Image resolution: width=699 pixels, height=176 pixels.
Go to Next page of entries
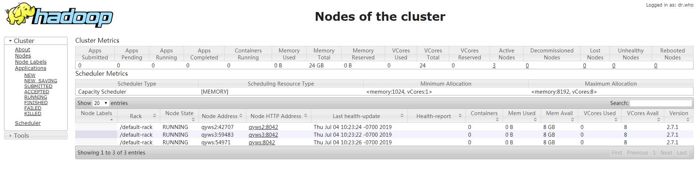(x=666, y=153)
